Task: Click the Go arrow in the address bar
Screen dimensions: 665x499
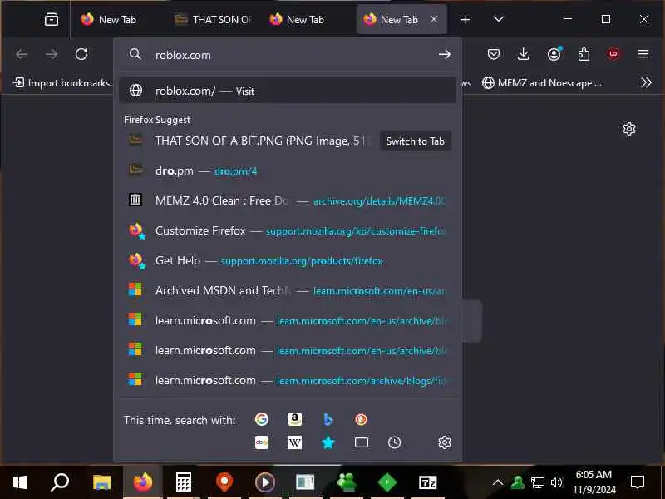Action: pyautogui.click(x=445, y=54)
